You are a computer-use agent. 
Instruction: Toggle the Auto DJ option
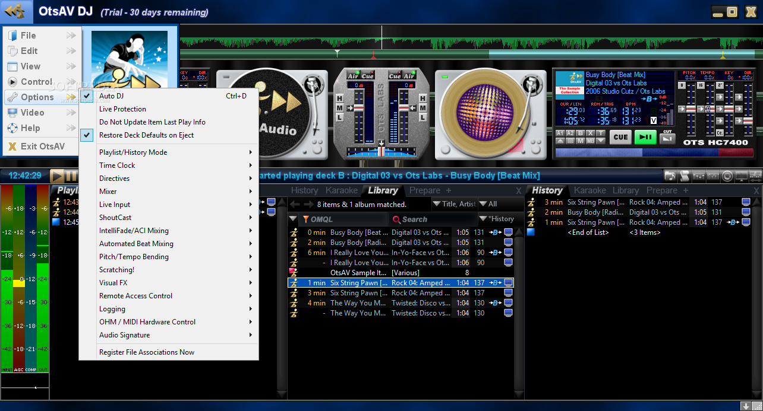point(169,96)
